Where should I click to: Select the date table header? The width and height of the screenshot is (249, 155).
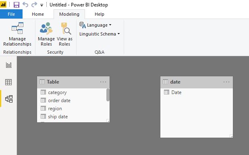pyautogui.click(x=197, y=82)
